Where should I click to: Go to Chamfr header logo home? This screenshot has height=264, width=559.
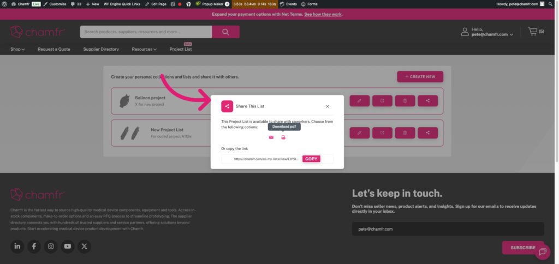(x=38, y=32)
